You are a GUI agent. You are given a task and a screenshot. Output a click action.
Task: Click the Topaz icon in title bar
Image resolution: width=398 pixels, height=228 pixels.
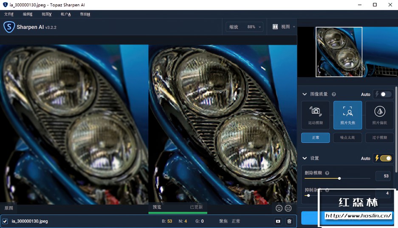[x=5, y=5]
